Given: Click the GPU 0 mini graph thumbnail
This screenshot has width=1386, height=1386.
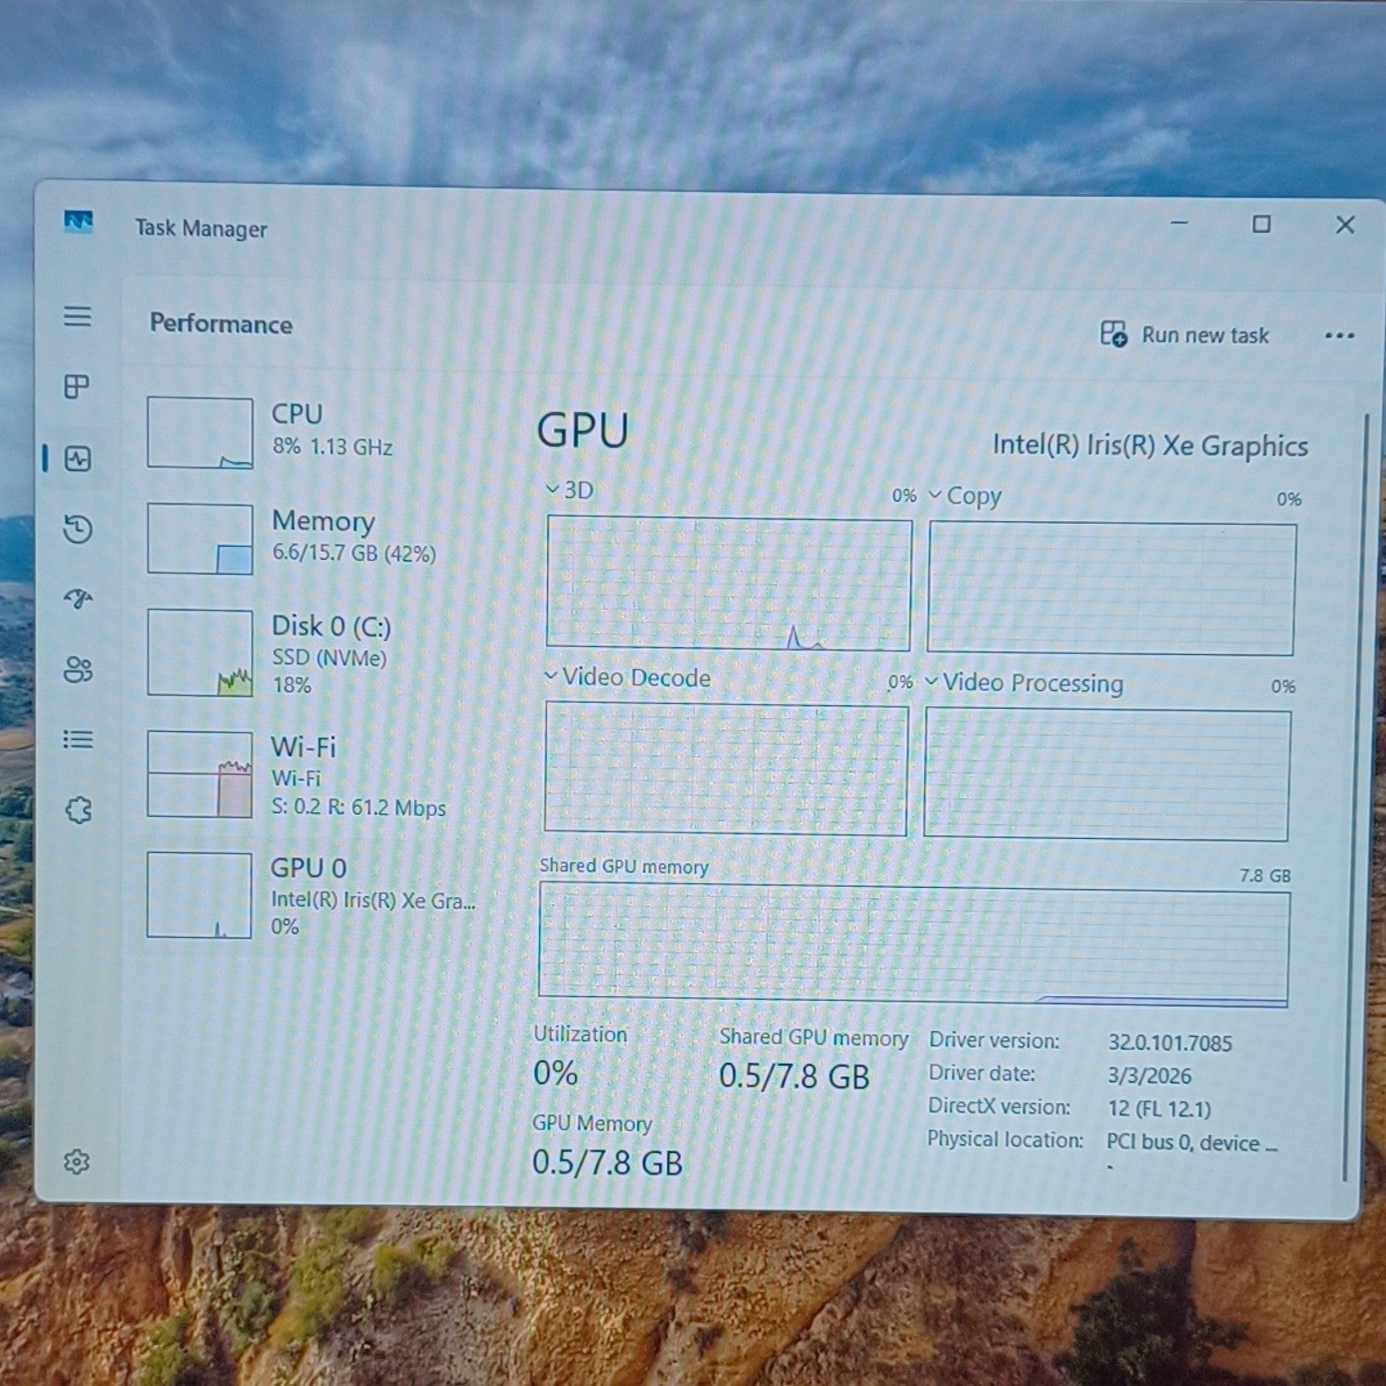Looking at the screenshot, I should pyautogui.click(x=200, y=895).
